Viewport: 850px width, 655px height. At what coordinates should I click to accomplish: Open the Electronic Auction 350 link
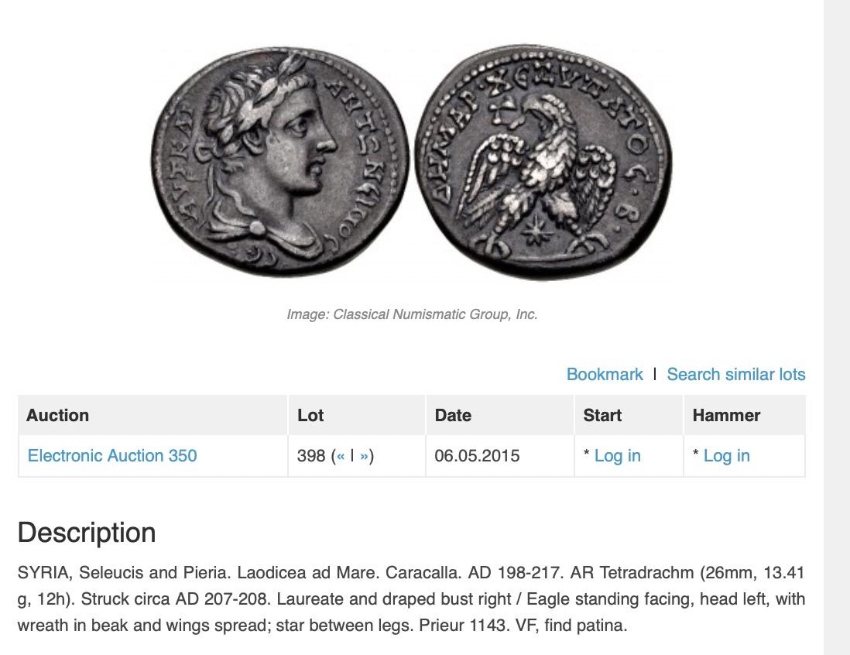point(112,456)
